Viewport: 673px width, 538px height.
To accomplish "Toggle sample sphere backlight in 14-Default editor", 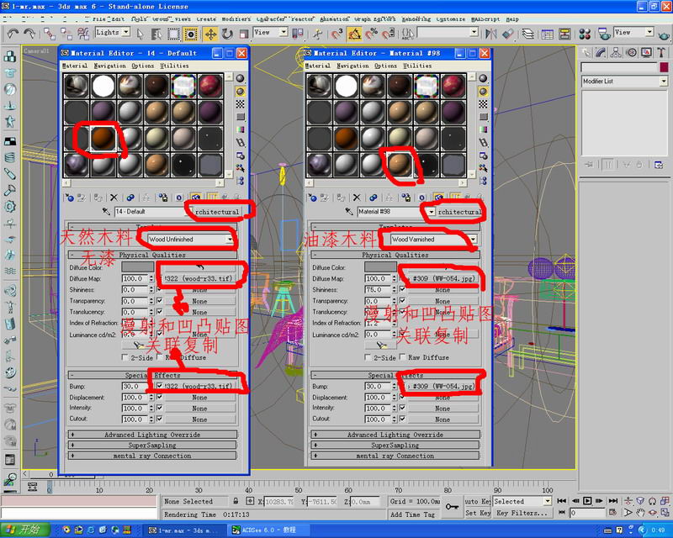I will click(241, 92).
